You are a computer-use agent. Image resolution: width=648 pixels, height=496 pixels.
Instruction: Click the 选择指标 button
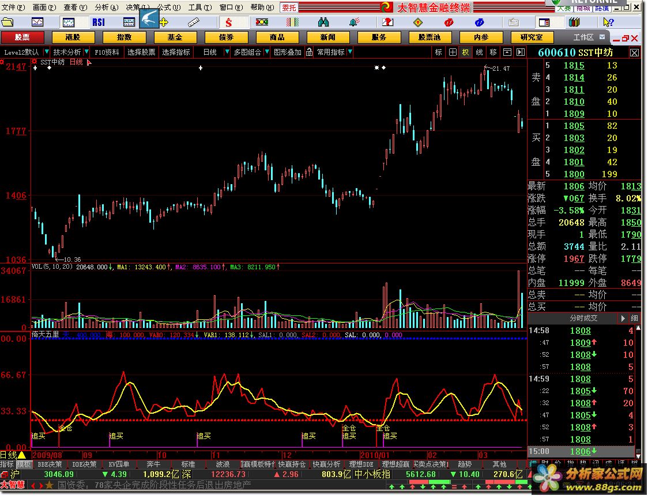[x=176, y=52]
